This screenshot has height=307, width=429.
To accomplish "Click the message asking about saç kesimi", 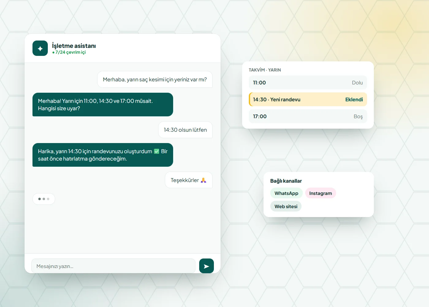I will click(x=155, y=80).
